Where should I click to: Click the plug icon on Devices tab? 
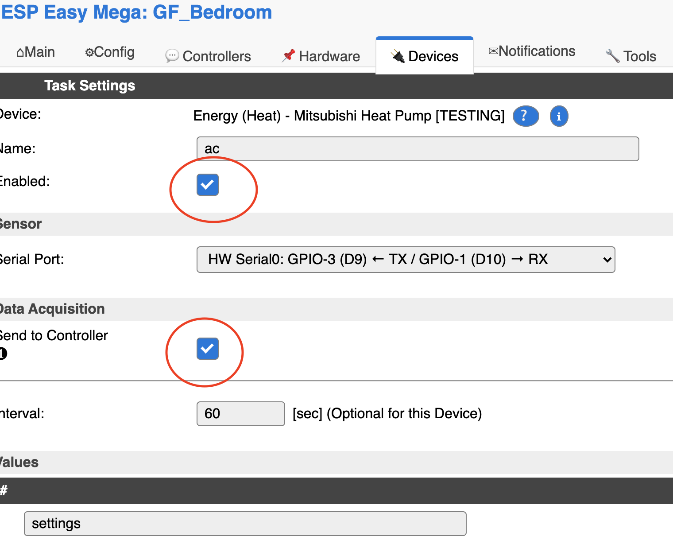click(x=398, y=56)
